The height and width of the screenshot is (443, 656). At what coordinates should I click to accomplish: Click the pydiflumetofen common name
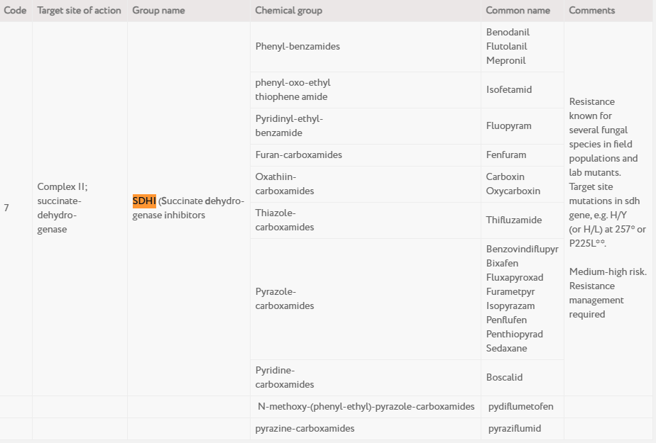click(x=520, y=407)
